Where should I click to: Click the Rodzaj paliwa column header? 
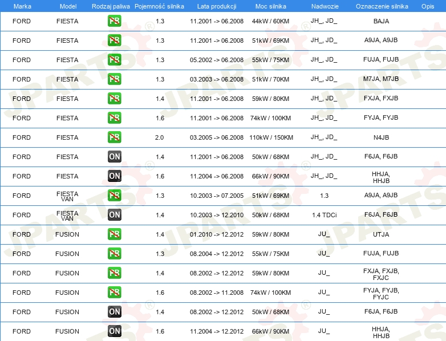click(111, 6)
